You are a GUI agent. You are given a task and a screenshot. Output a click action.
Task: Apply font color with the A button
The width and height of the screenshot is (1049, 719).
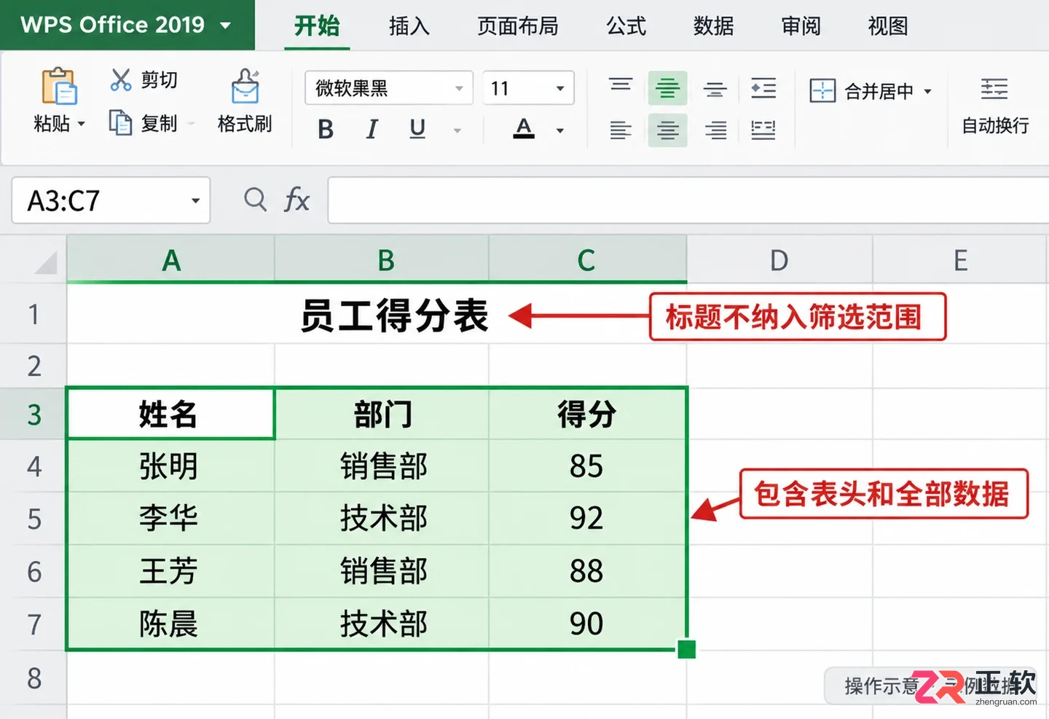[524, 129]
